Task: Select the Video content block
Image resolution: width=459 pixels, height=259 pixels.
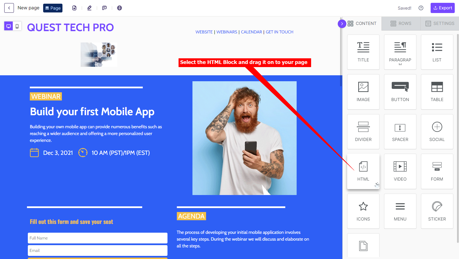Action: pos(400,171)
